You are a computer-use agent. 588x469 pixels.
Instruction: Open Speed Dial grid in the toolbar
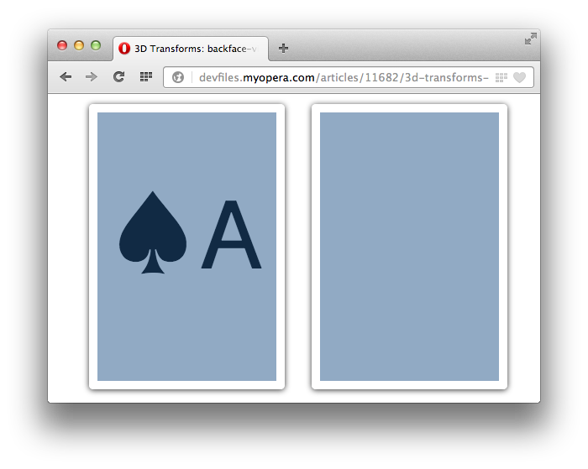click(x=146, y=77)
